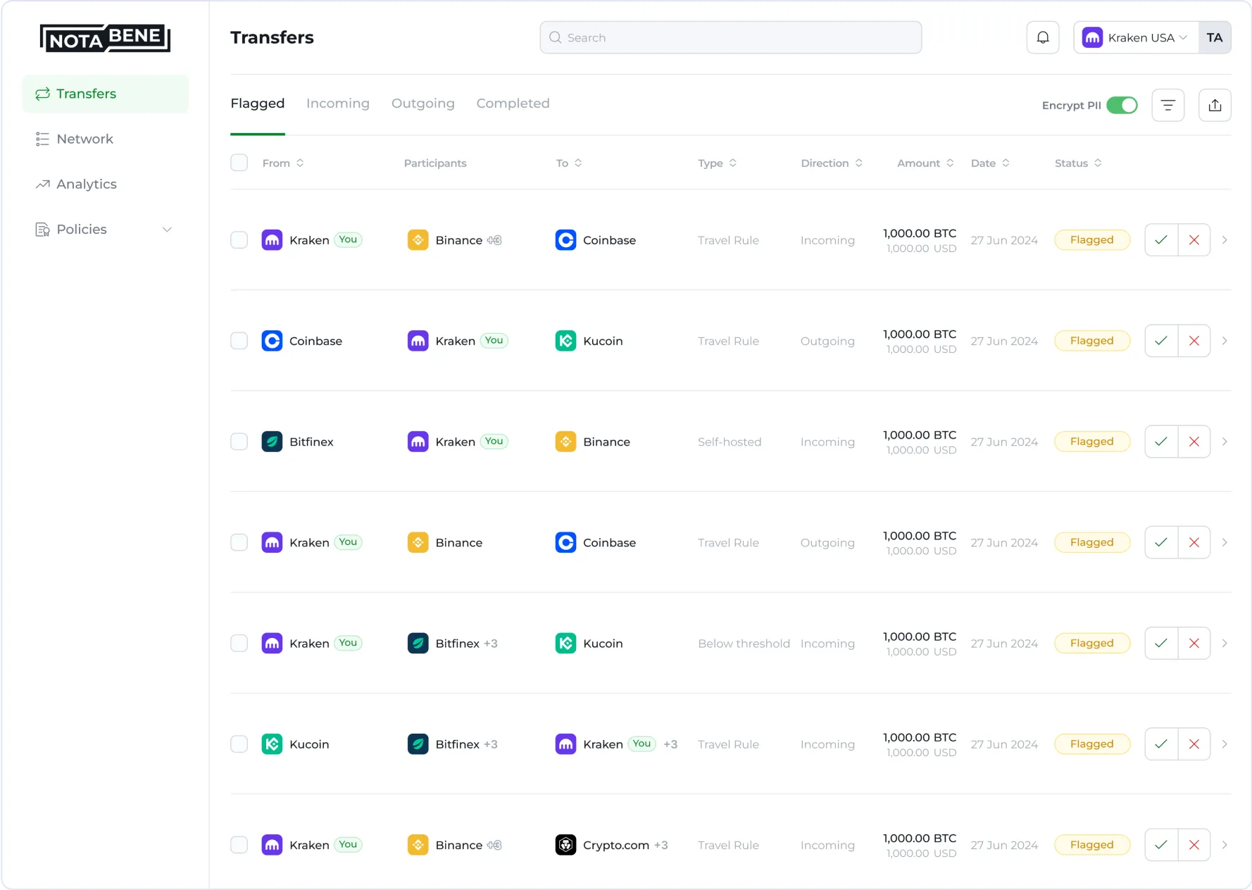Toggle the Encrypt PII switch
The width and height of the screenshot is (1252, 890).
click(1122, 105)
